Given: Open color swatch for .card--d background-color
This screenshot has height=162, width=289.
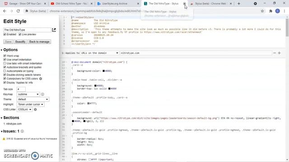Looking at the screenshot, I should 103,71.
